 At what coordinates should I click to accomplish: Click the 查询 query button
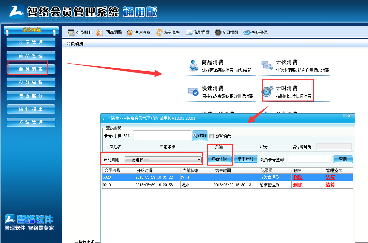343,159
